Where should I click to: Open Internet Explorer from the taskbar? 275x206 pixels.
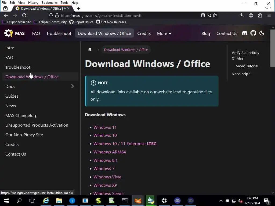(x=46, y=201)
